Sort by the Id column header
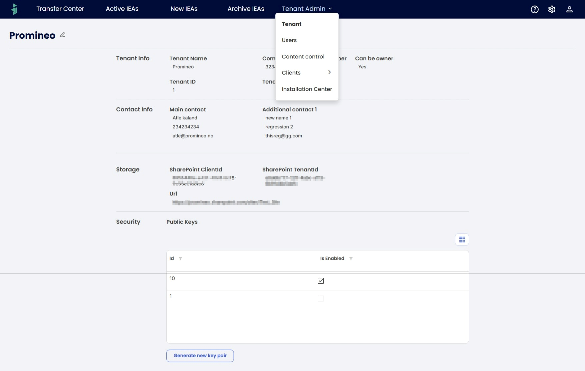Viewport: 585px width, 371px height. (172, 259)
